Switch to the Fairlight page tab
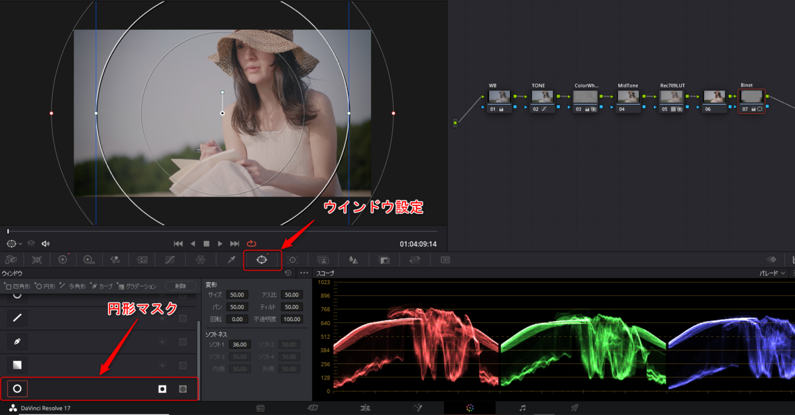Screen dimensions: 795x415 point(523,408)
